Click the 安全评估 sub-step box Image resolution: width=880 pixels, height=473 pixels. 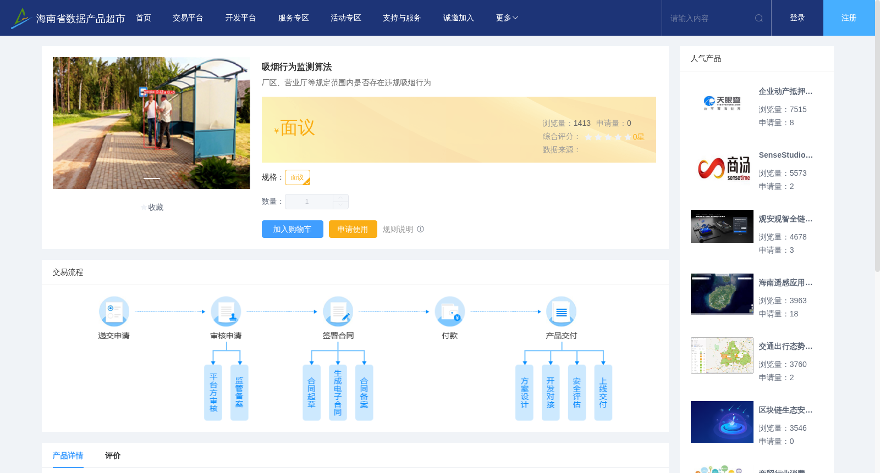(577, 393)
